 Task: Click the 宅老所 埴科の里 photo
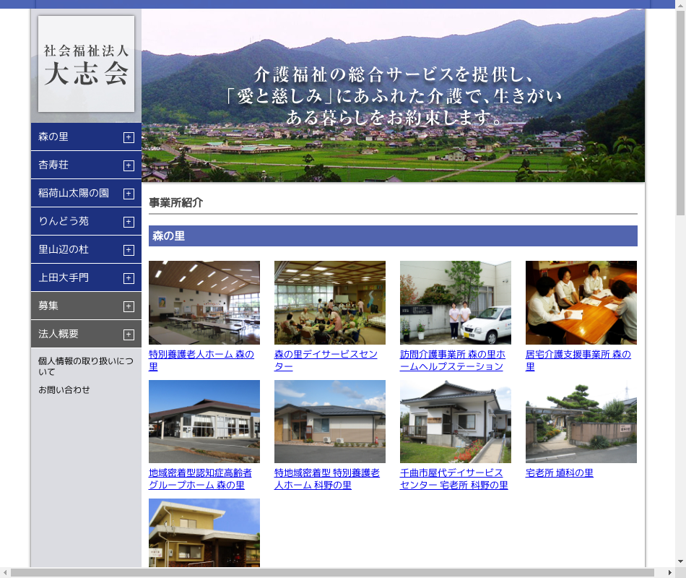click(581, 421)
